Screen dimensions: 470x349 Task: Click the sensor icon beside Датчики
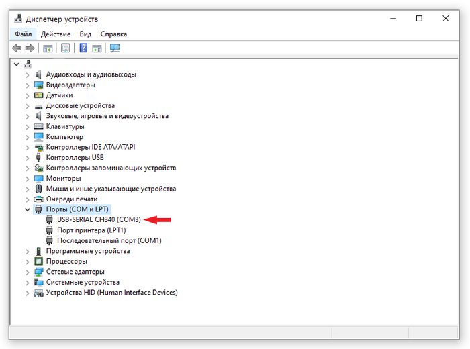pos(38,95)
